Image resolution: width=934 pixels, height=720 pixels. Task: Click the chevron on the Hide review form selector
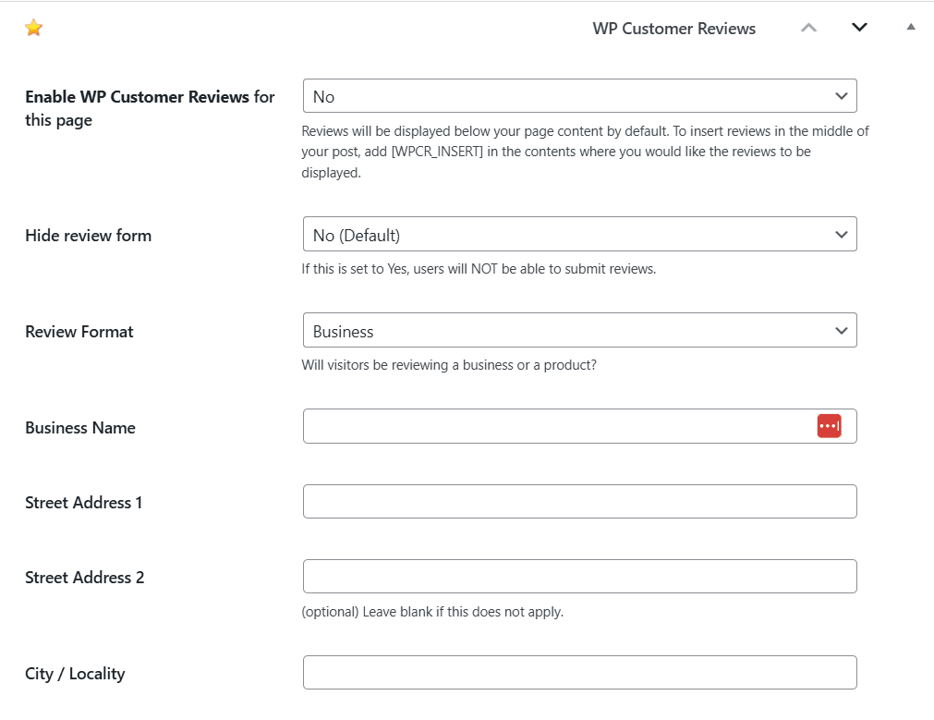pyautogui.click(x=841, y=234)
